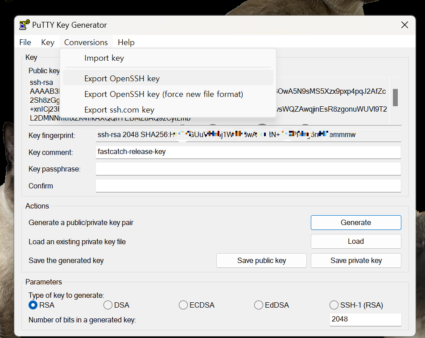Click 'Type of key to generate:' label
425x338 pixels.
click(x=66, y=295)
